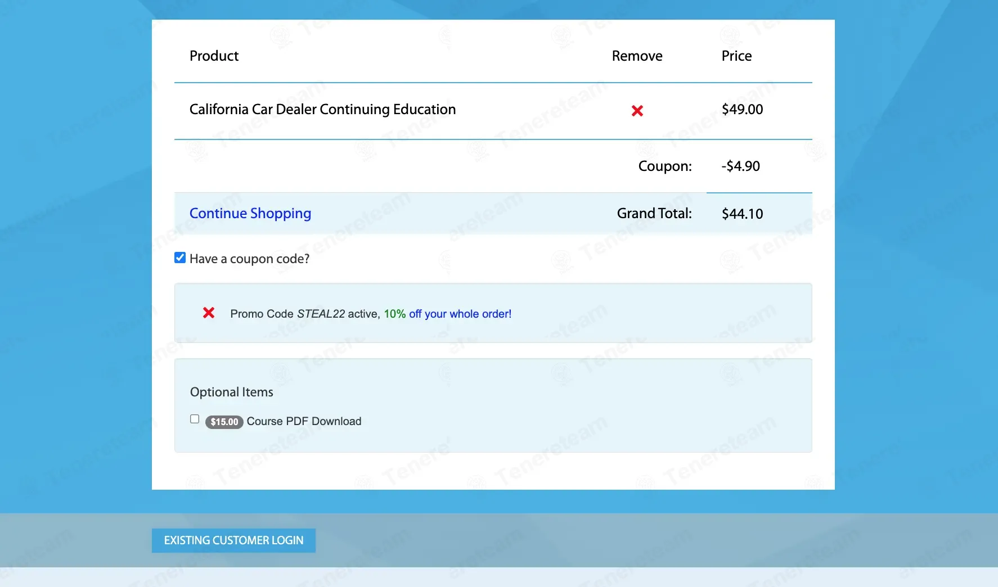Select the 'Have a coupon code?' label
This screenshot has width=998, height=587.
249,259
